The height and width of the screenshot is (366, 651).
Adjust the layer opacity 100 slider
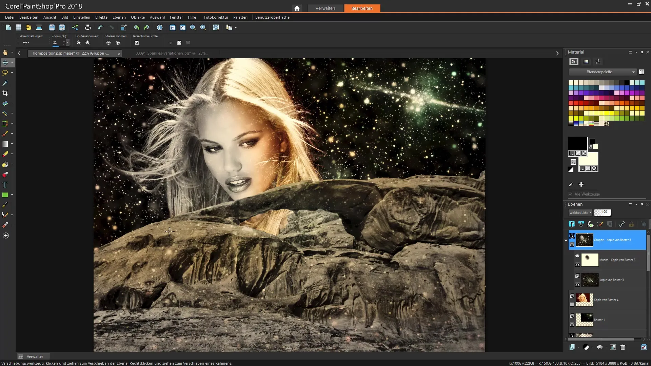click(x=603, y=212)
